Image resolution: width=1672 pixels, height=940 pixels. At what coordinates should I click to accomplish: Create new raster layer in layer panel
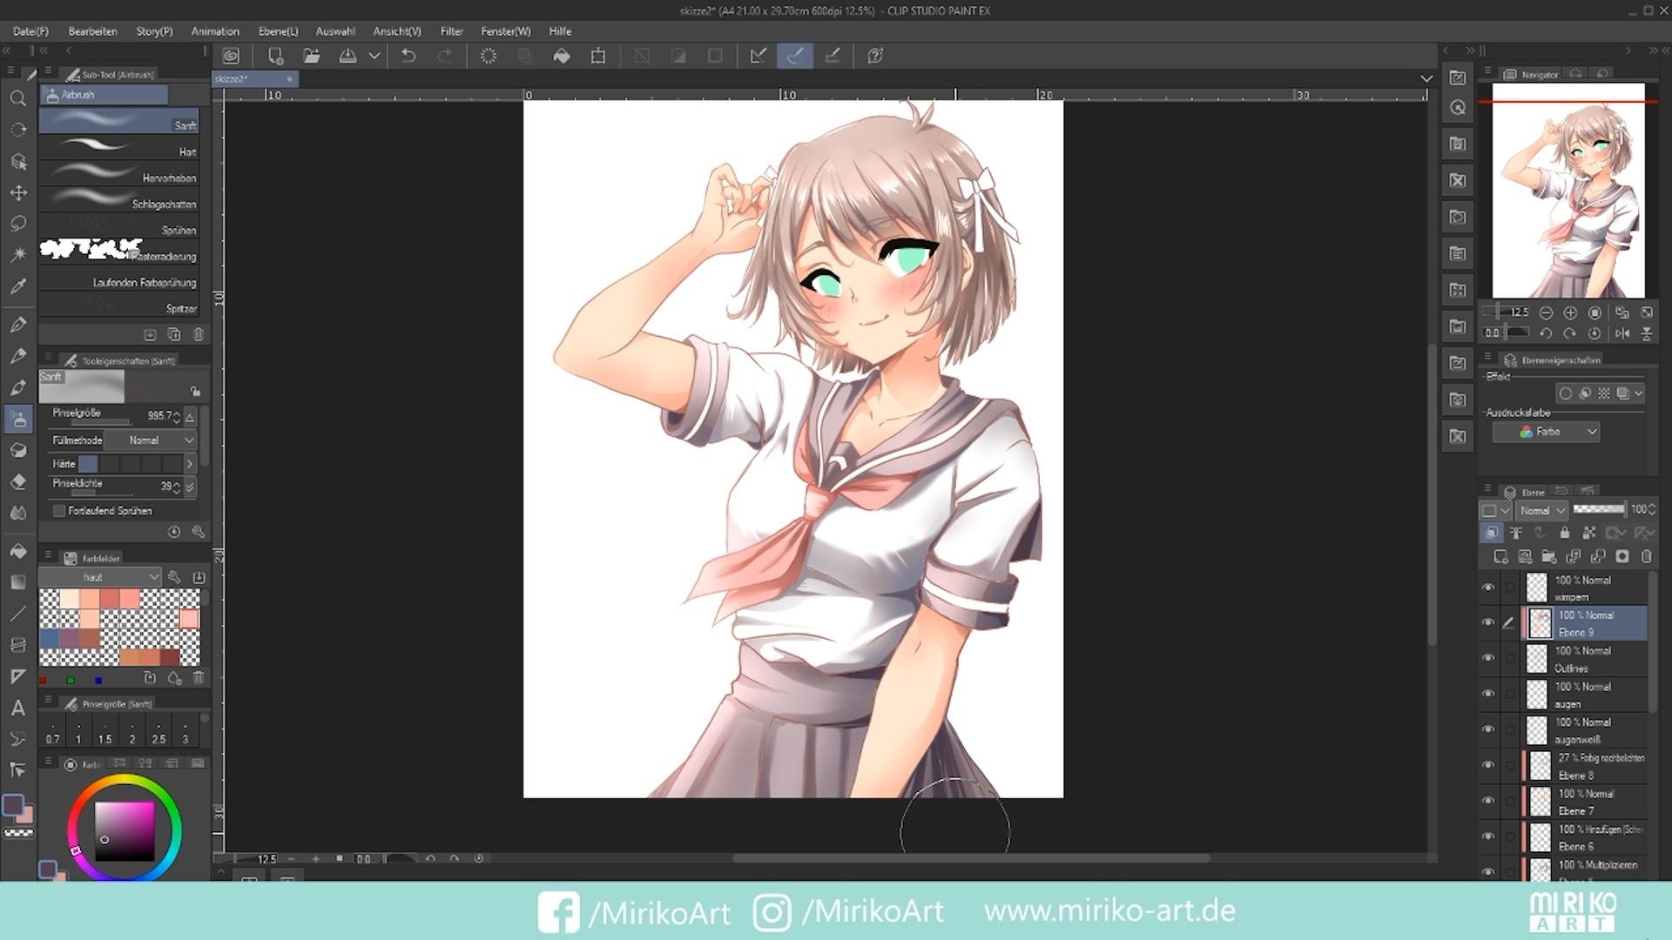(1500, 556)
